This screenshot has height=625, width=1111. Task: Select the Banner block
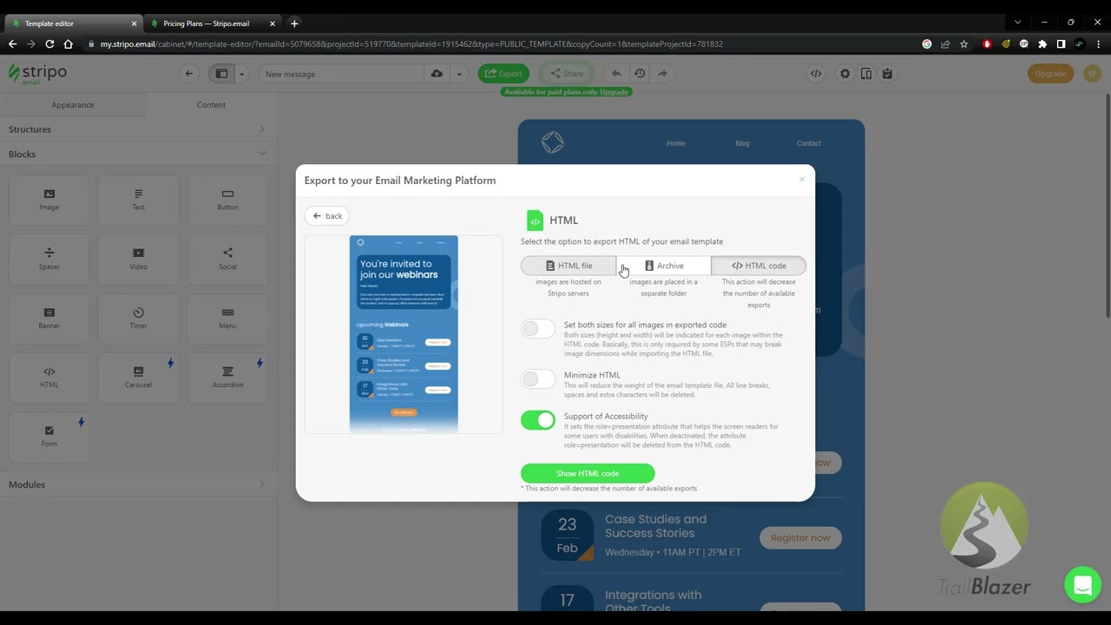click(x=49, y=318)
